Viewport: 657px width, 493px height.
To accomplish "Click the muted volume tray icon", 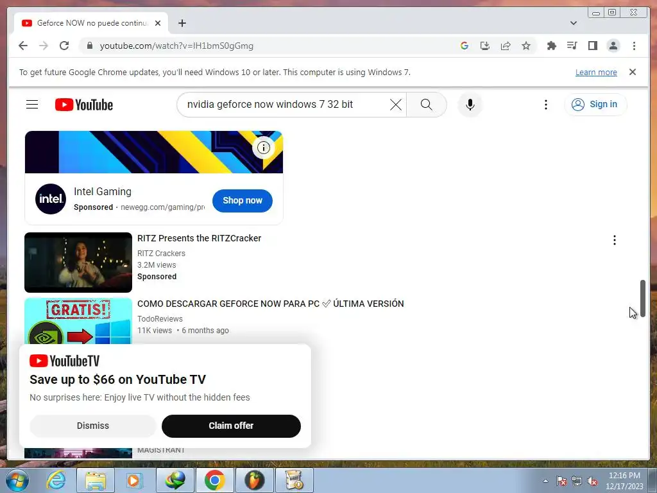I will pyautogui.click(x=592, y=481).
